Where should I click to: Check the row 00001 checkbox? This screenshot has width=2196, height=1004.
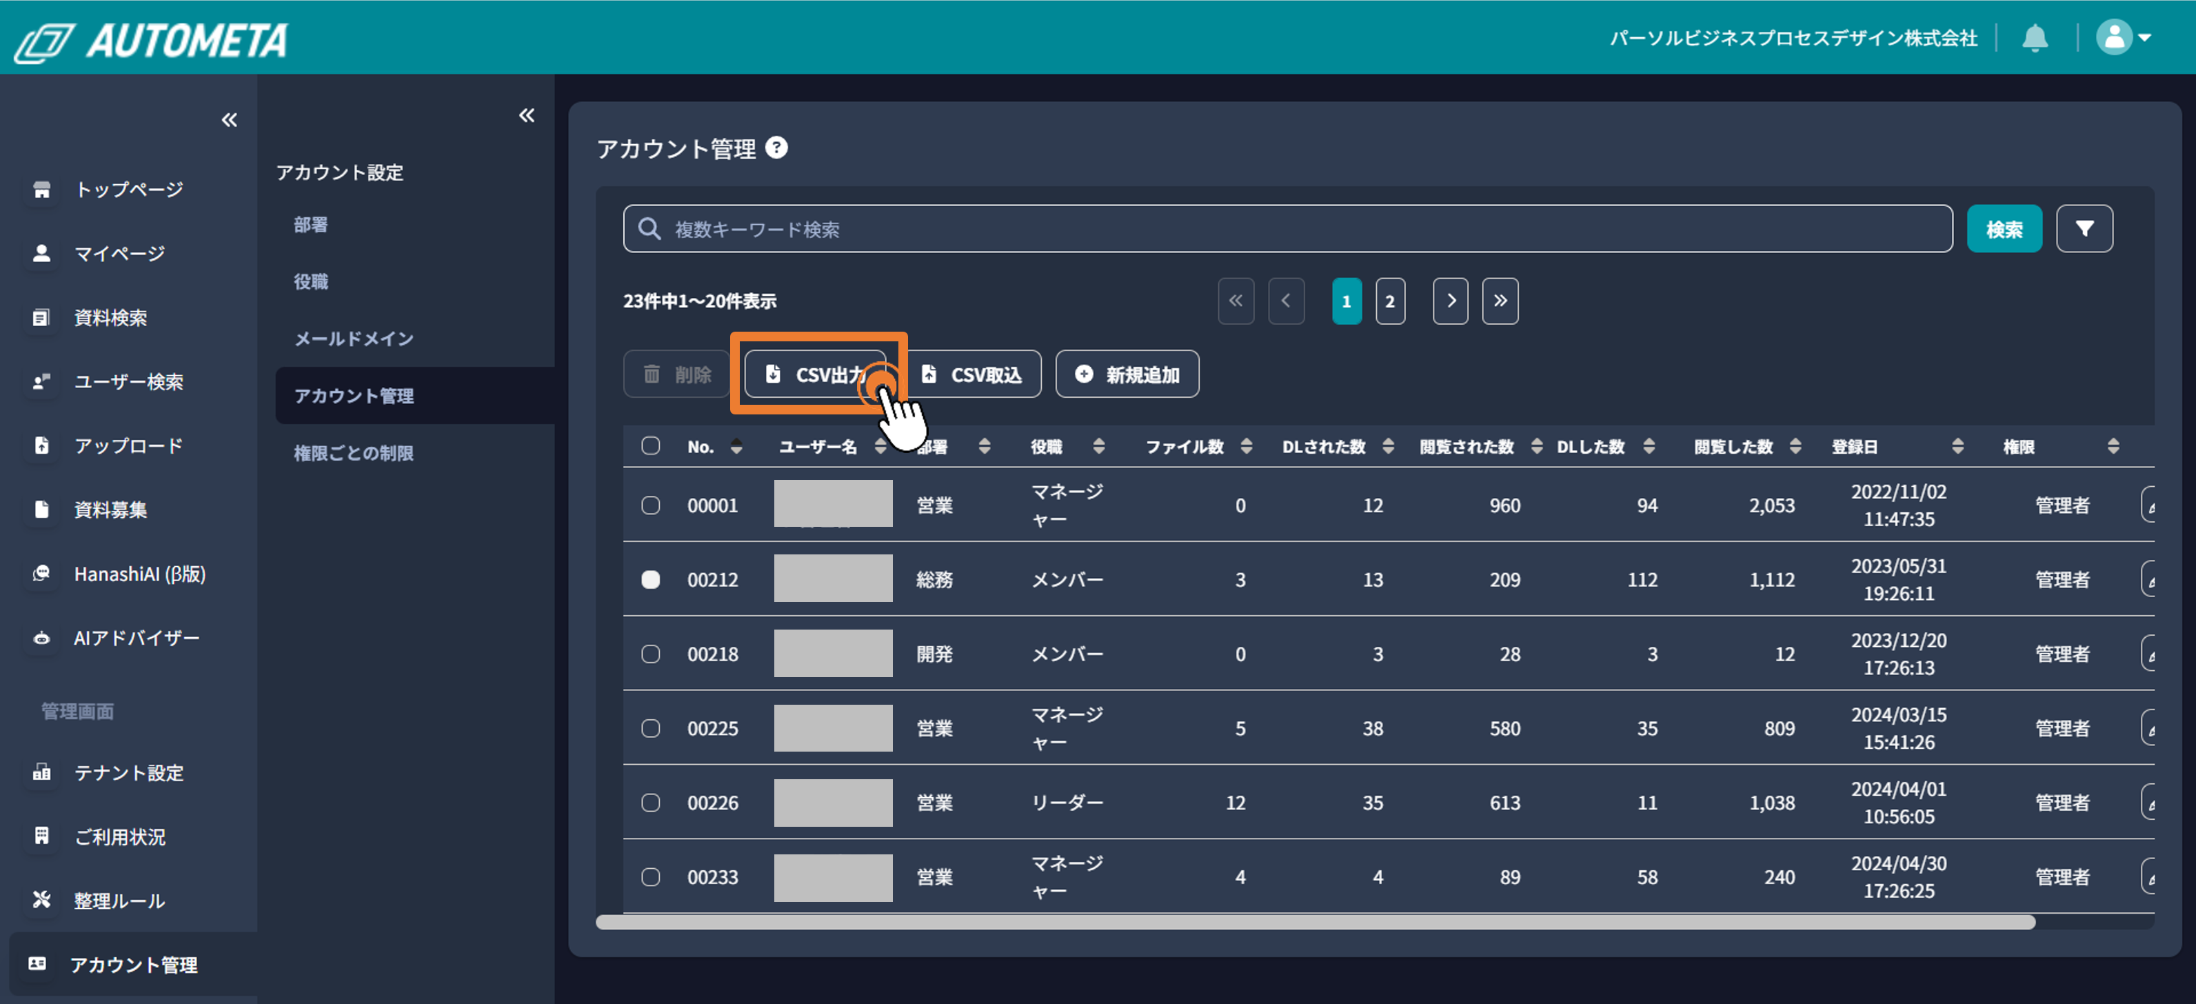tap(650, 505)
